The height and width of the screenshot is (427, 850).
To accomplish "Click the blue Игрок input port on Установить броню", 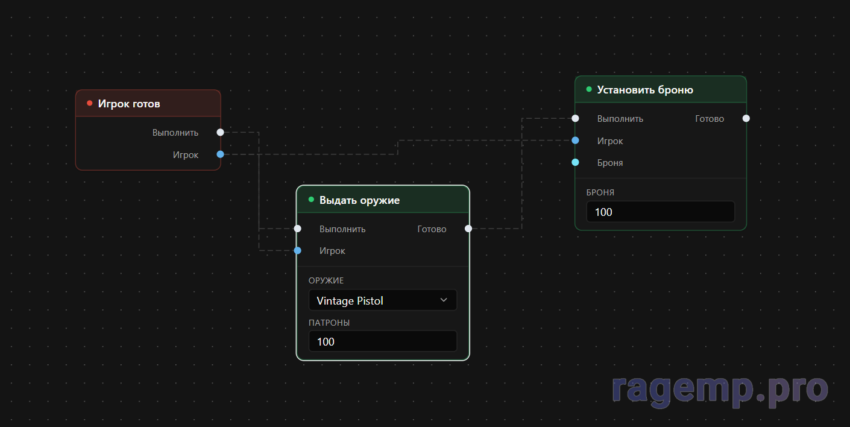I will tap(575, 141).
